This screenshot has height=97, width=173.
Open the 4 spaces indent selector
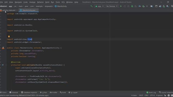point(159,95)
